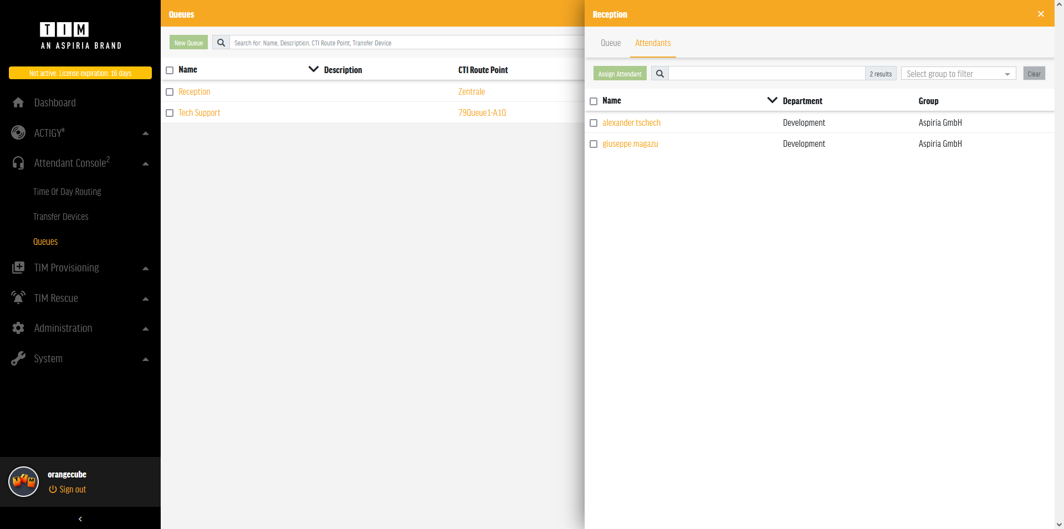The width and height of the screenshot is (1064, 529).
Task: Open the Tech Support queue link
Action: pyautogui.click(x=199, y=112)
